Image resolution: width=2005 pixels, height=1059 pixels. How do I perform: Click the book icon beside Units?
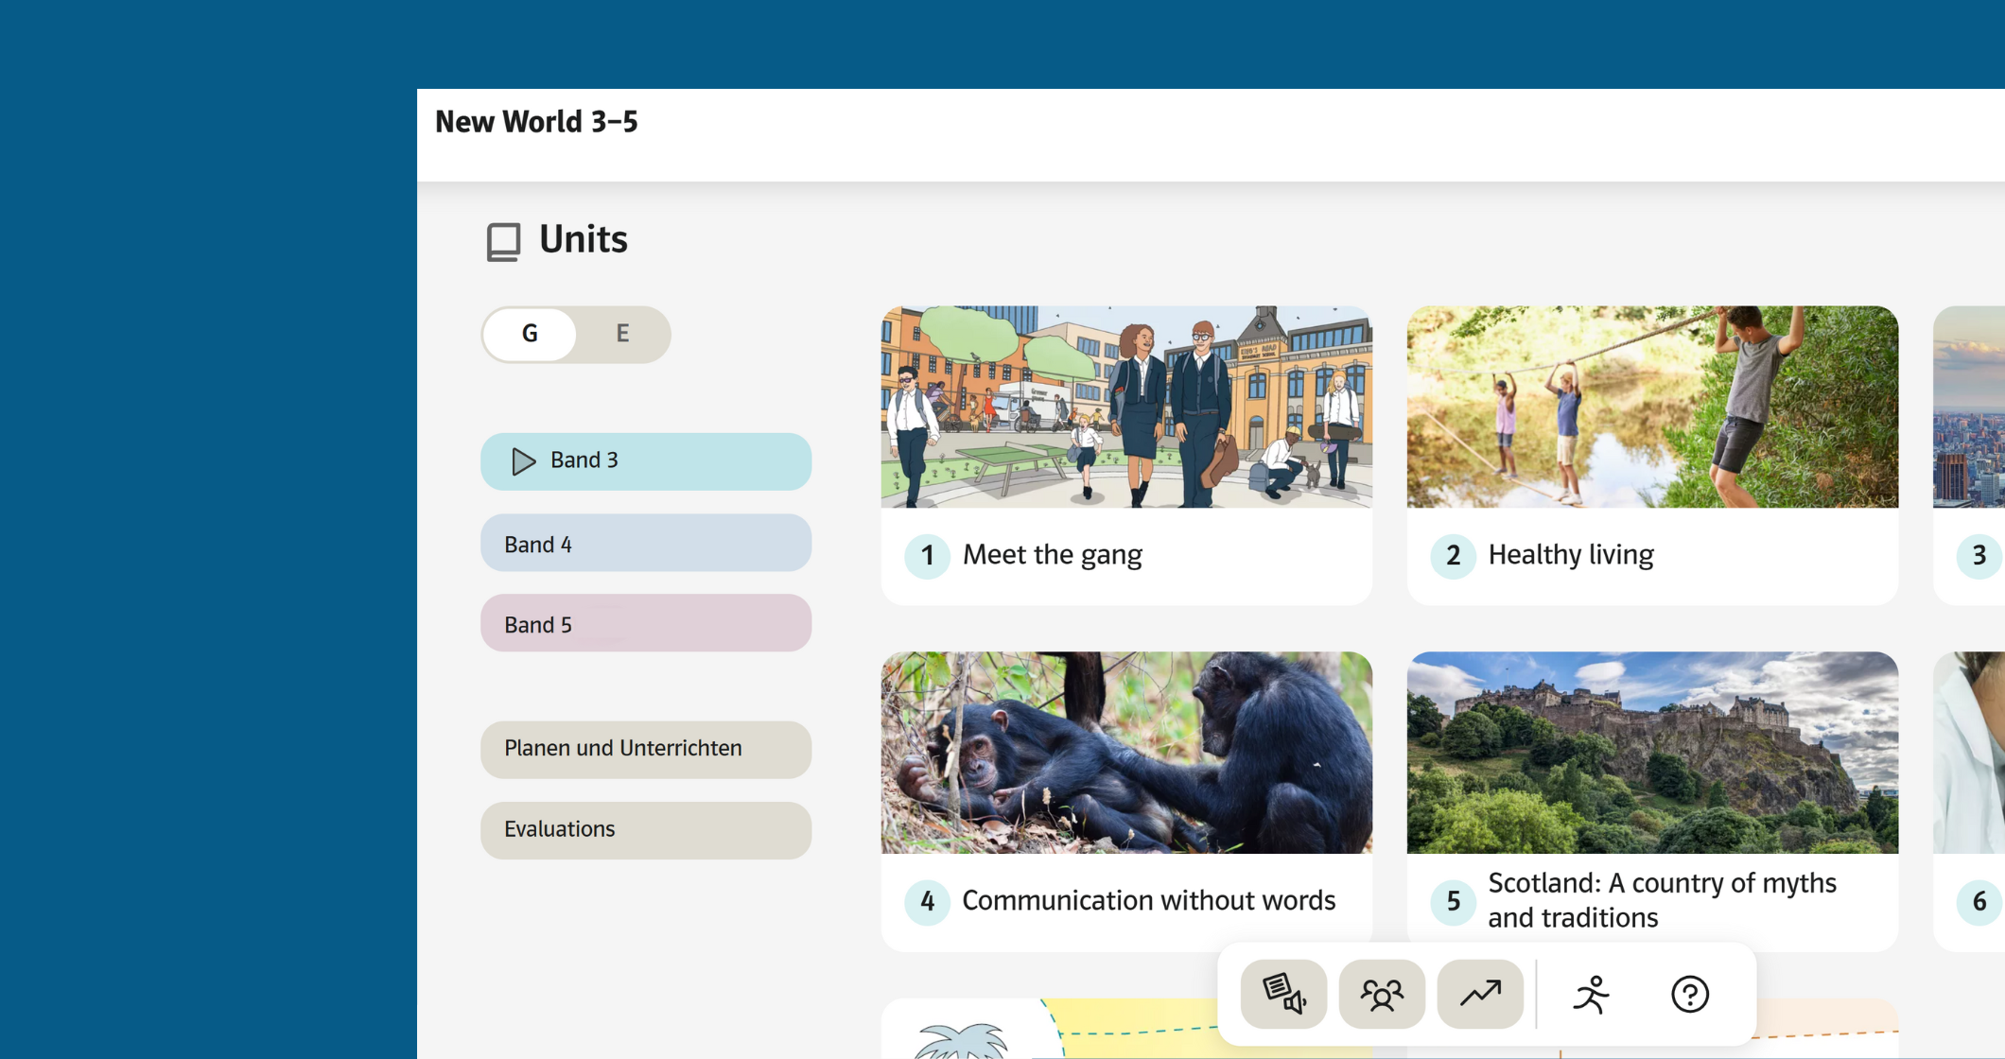click(503, 241)
